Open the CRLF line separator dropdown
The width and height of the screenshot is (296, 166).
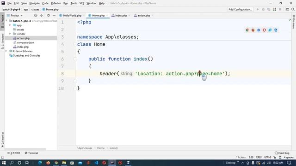[259, 157]
